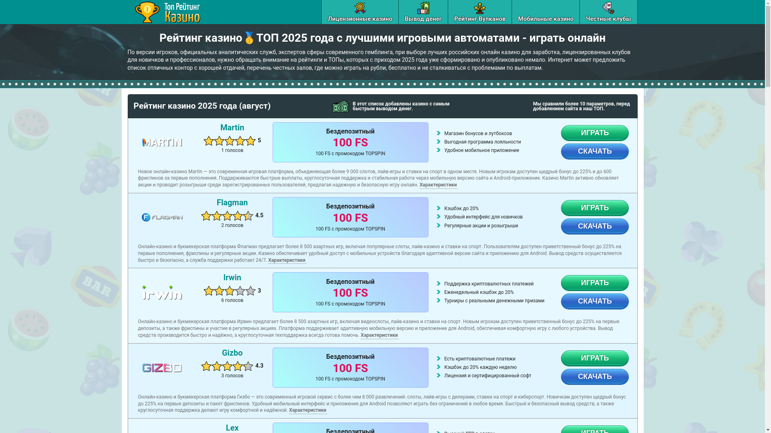Rate Martin with the fifth star
The image size is (771, 433).
point(251,141)
